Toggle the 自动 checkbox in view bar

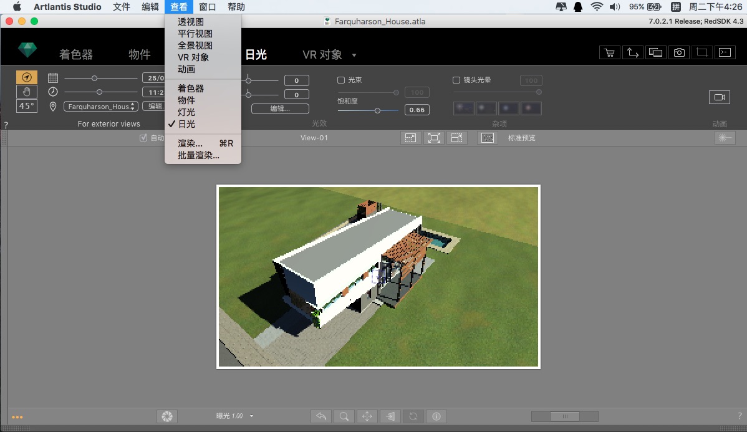click(x=143, y=138)
